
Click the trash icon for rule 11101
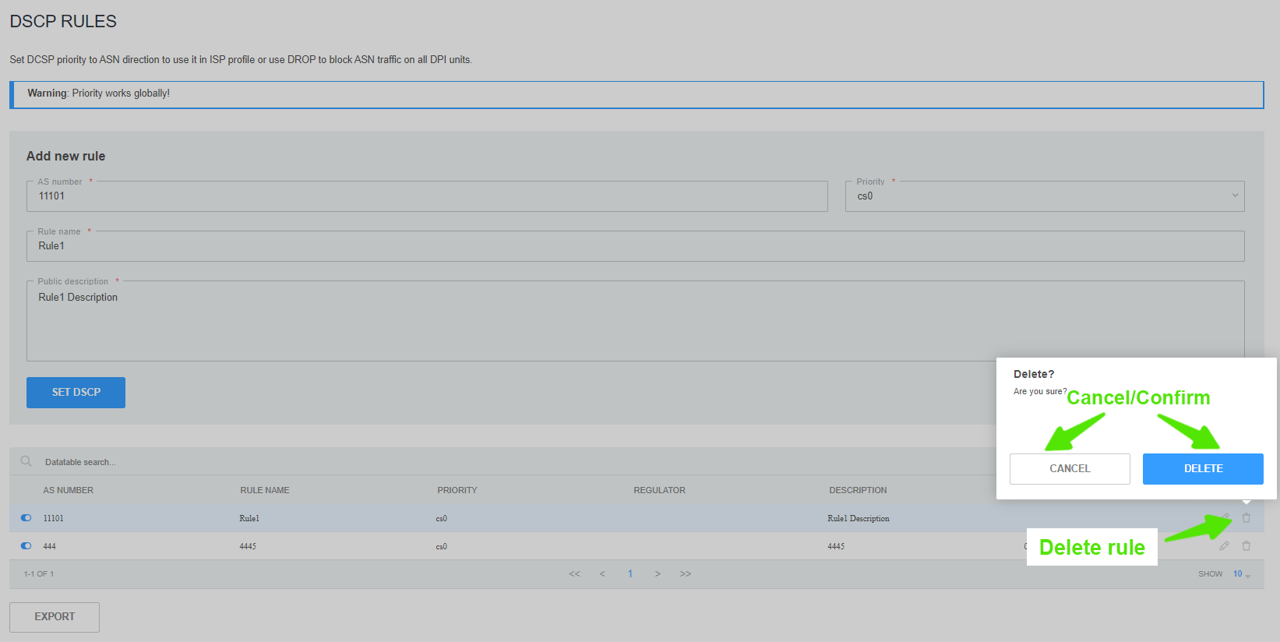pyautogui.click(x=1246, y=518)
